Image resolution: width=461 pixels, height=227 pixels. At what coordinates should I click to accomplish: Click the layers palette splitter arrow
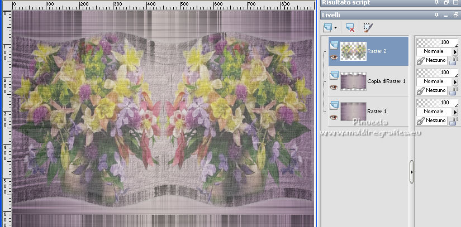(412, 172)
